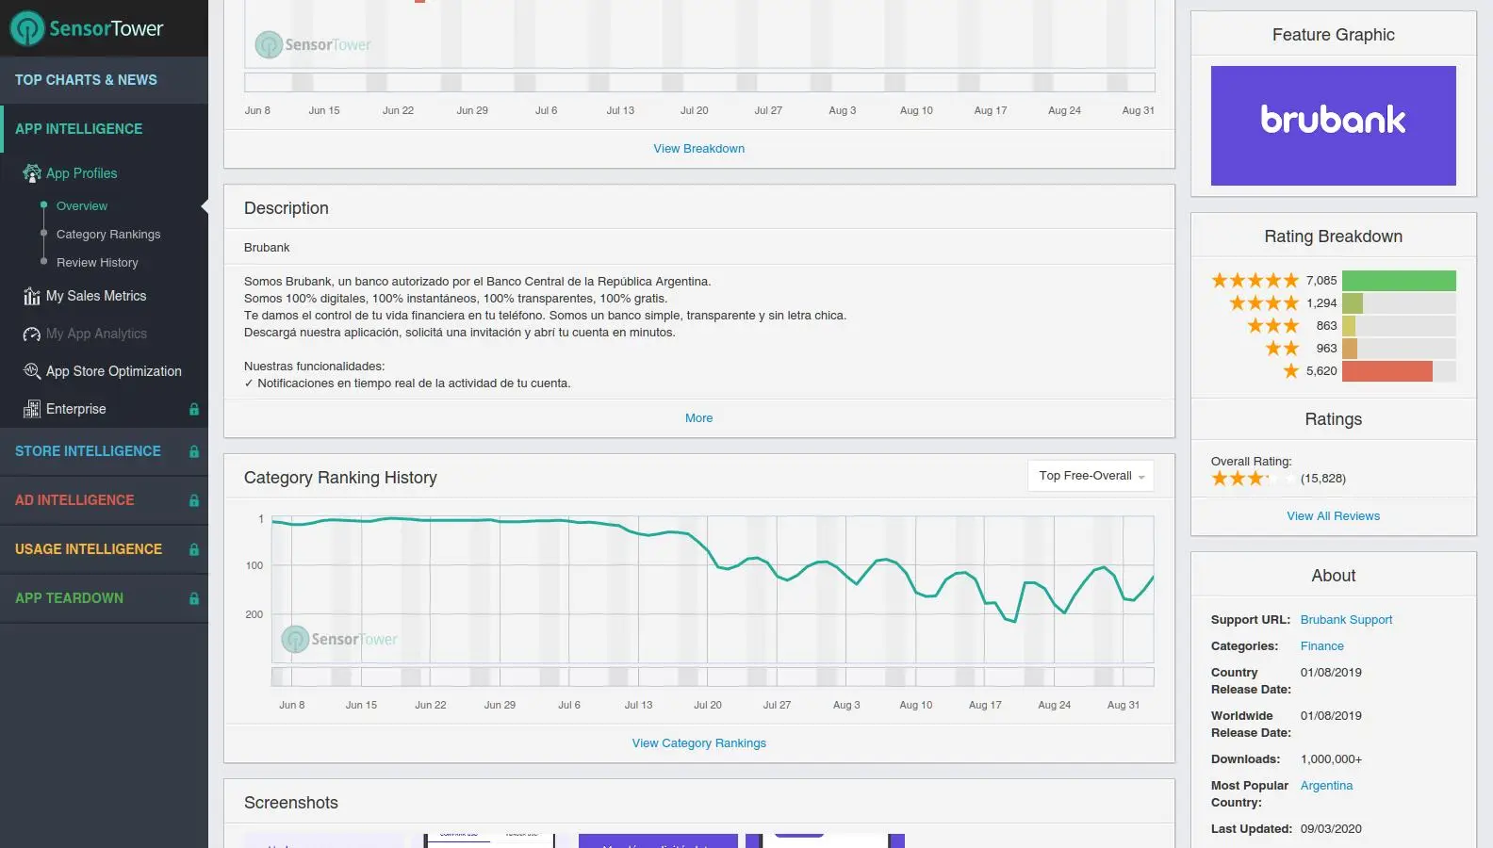Click the Brubank description title
This screenshot has height=848, width=1493.
coord(267,248)
